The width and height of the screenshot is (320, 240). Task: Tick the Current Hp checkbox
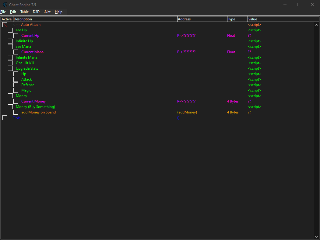[16, 36]
